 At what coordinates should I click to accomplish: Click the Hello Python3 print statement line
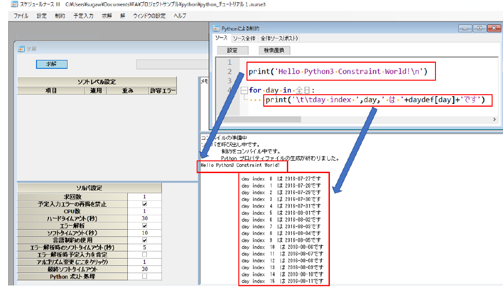[338, 72]
